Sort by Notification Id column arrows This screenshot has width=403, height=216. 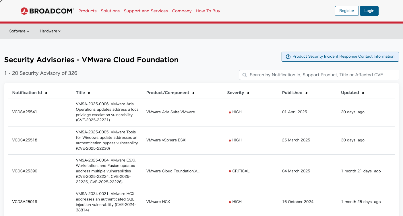pos(46,93)
